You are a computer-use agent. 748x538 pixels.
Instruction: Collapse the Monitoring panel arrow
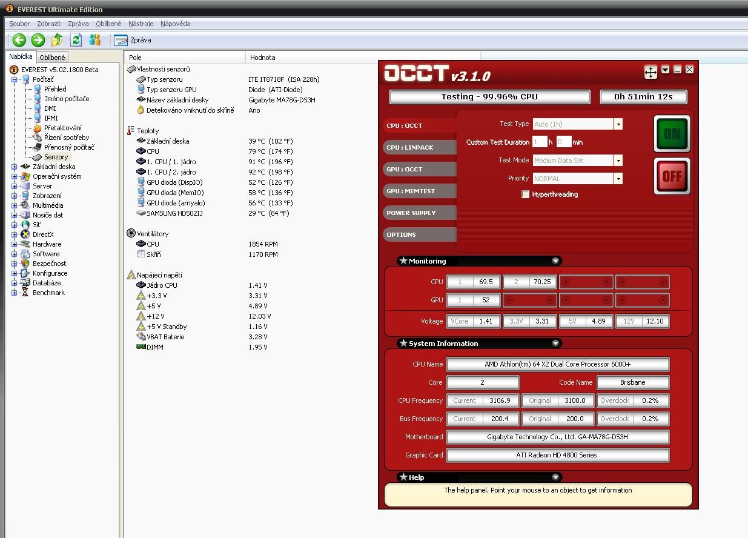point(555,261)
